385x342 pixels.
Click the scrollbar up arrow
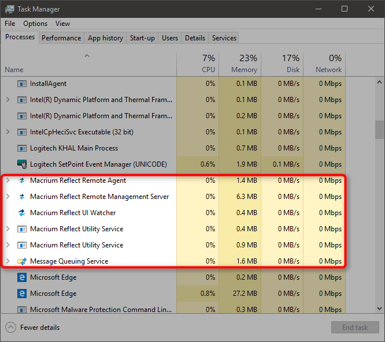click(x=379, y=82)
